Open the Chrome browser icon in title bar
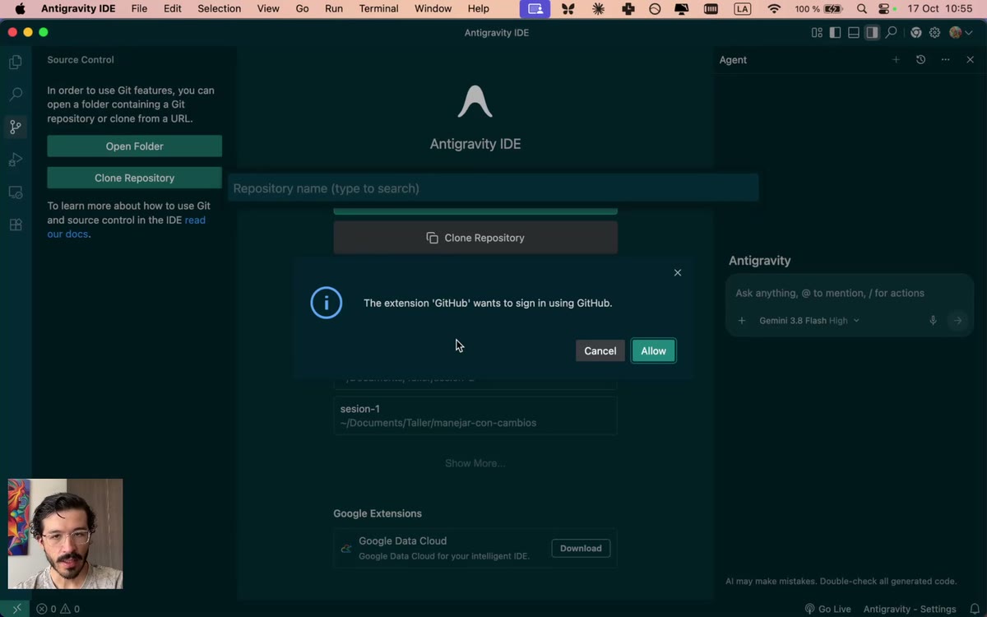Viewport: 987px width, 617px height. tap(915, 33)
